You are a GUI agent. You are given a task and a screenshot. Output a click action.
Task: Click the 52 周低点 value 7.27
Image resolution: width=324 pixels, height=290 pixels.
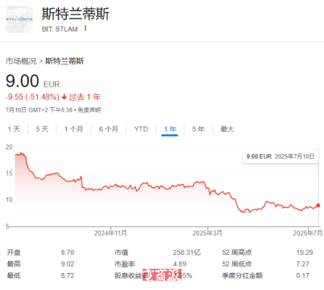pos(303,264)
